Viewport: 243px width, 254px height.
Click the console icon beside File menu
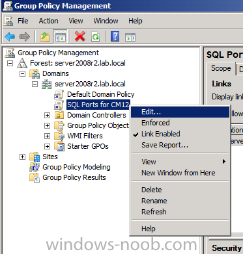tap(8, 21)
